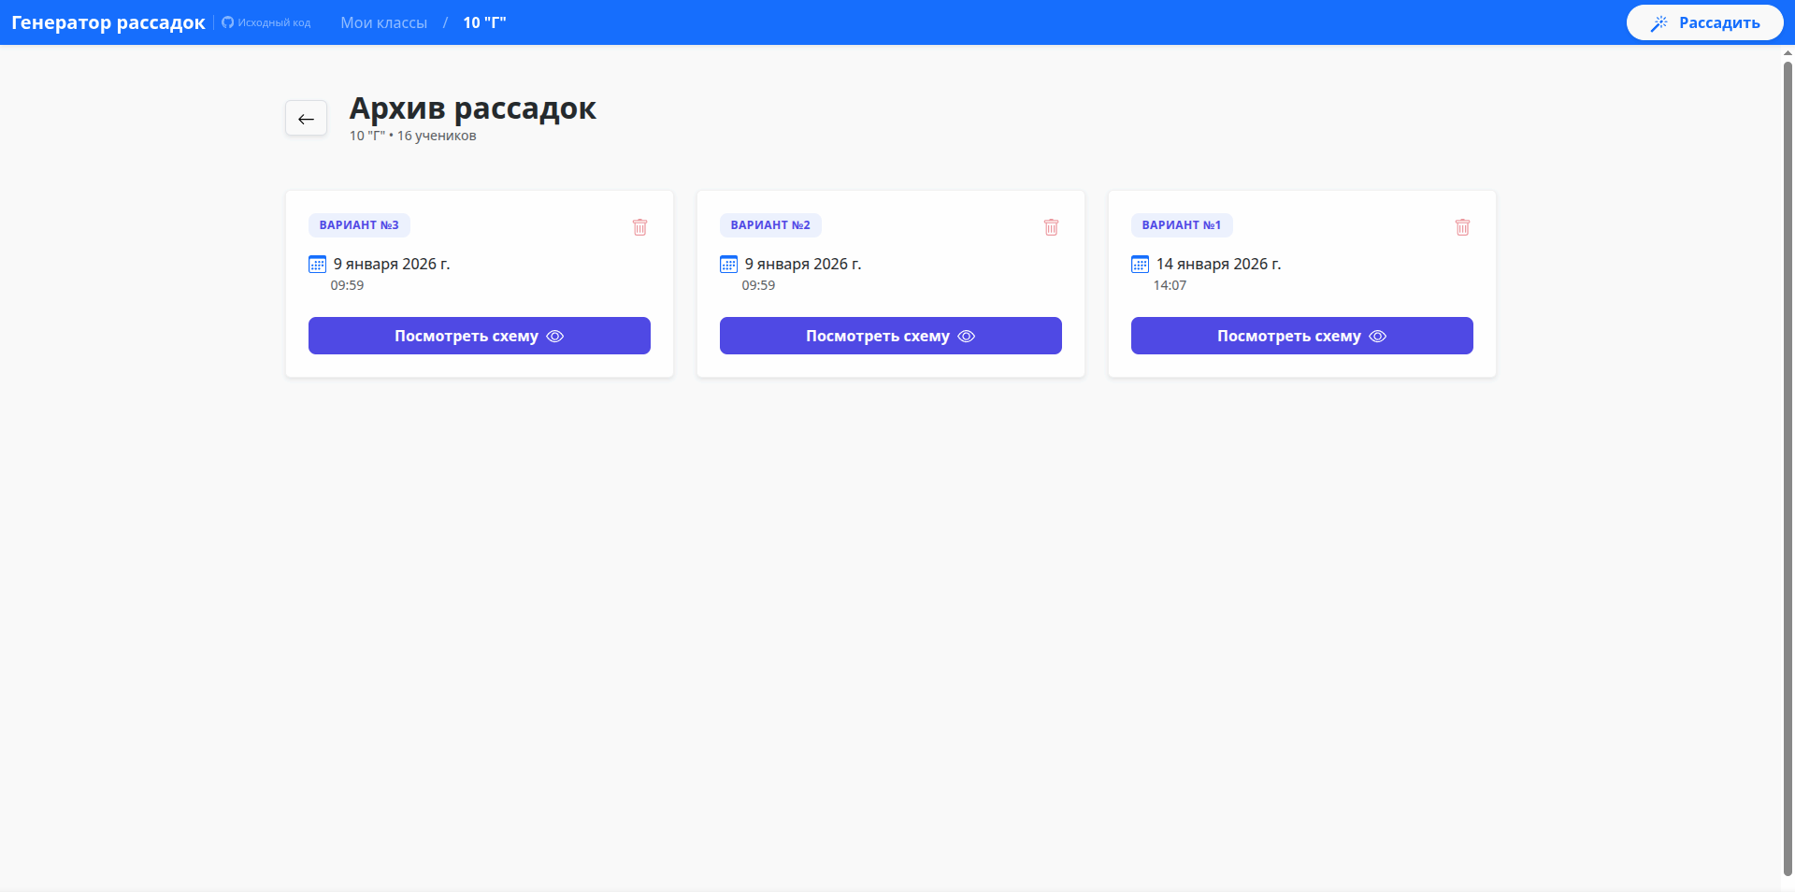Image resolution: width=1795 pixels, height=892 pixels.
Task: Click the GitHub icon in header
Action: [x=227, y=22]
